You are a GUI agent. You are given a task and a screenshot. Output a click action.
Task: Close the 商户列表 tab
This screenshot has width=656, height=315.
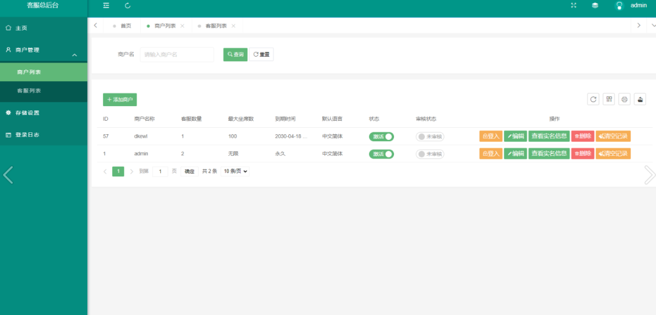click(182, 26)
